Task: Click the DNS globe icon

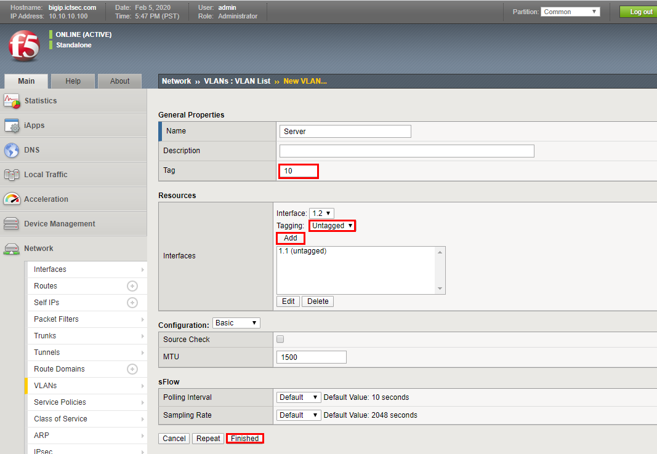Action: (12, 150)
